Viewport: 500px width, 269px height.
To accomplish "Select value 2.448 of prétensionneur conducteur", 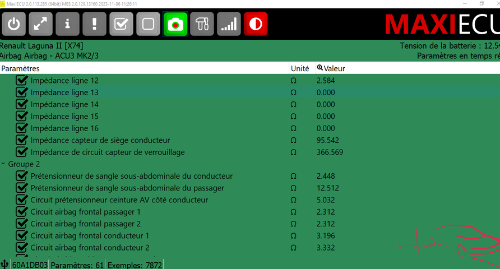I will click(x=326, y=177).
